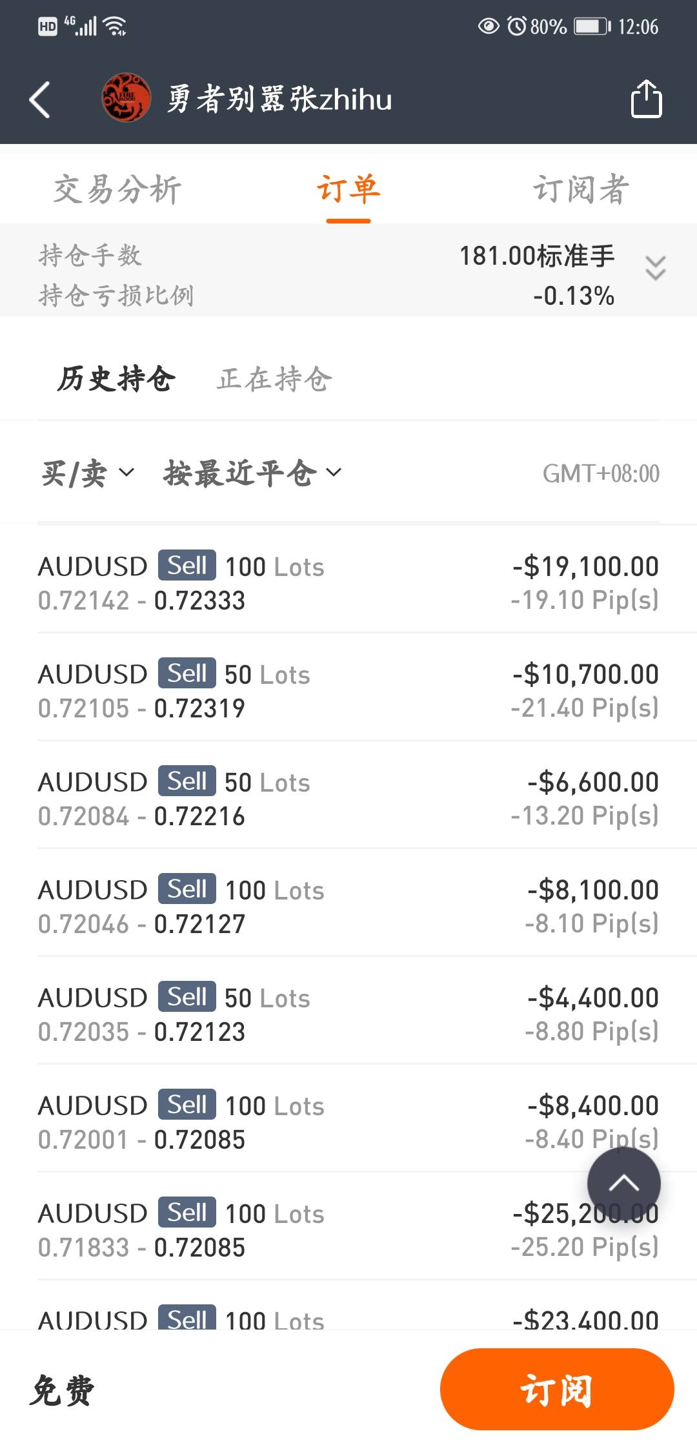Screen dimensions: 697x1449
Task: Tap the HD indicator icon
Action: click(48, 26)
